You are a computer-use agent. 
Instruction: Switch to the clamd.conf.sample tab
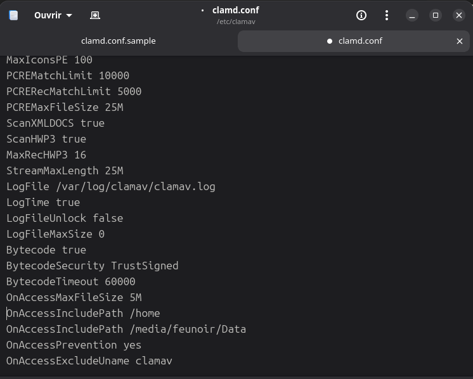click(x=119, y=41)
